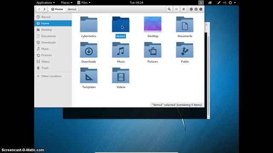Go forward with the right arrow button
The width and height of the screenshot is (273, 153).
[44, 9]
